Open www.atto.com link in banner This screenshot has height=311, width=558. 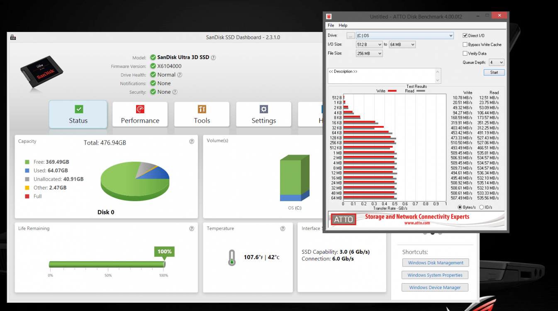tap(417, 223)
